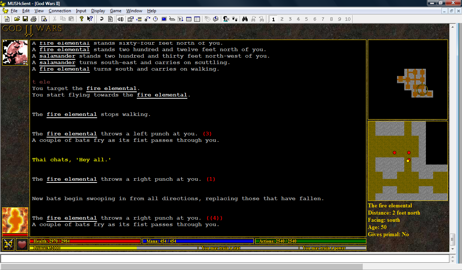
Task: Click the text document page toolbar icon
Action: click(110, 19)
